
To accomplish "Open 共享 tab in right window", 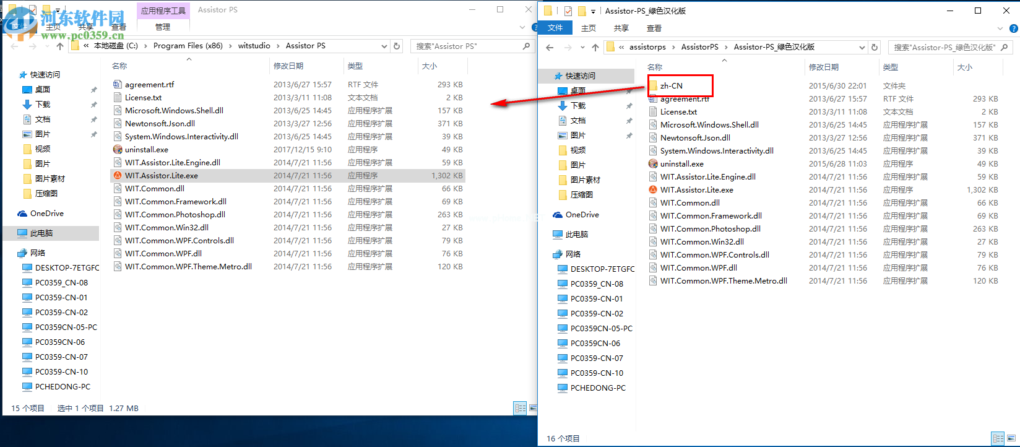I will tap(621, 28).
